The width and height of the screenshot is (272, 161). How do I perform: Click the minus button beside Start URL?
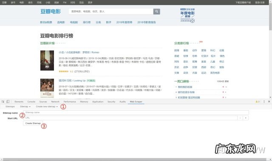point(240,118)
